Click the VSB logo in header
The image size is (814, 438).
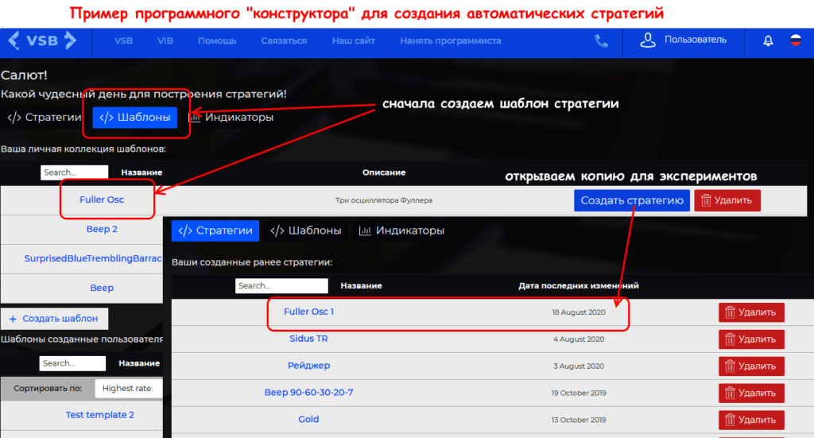pyautogui.click(x=43, y=41)
